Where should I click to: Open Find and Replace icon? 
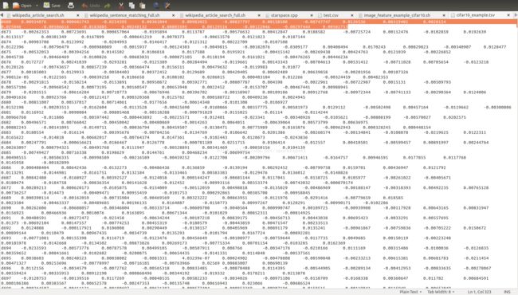pos(167,6)
